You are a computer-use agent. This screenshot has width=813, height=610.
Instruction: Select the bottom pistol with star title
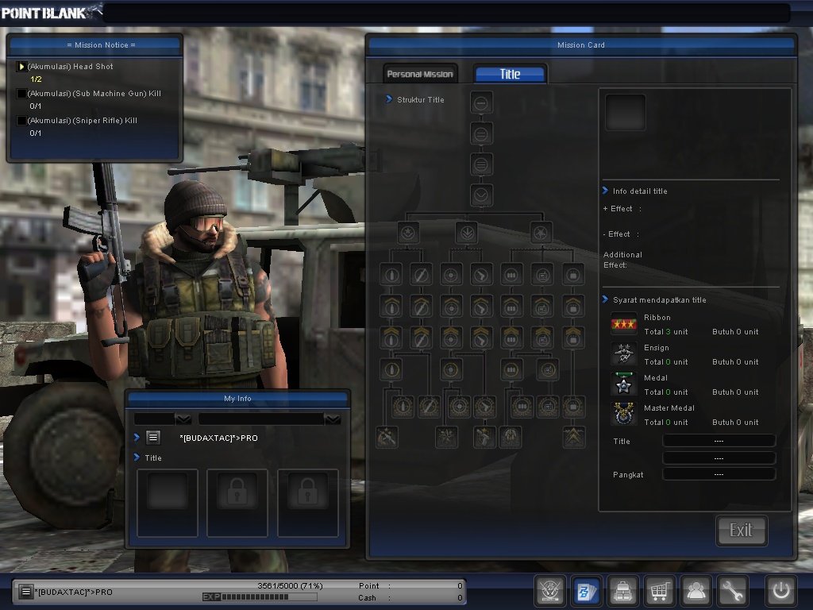[x=484, y=438]
